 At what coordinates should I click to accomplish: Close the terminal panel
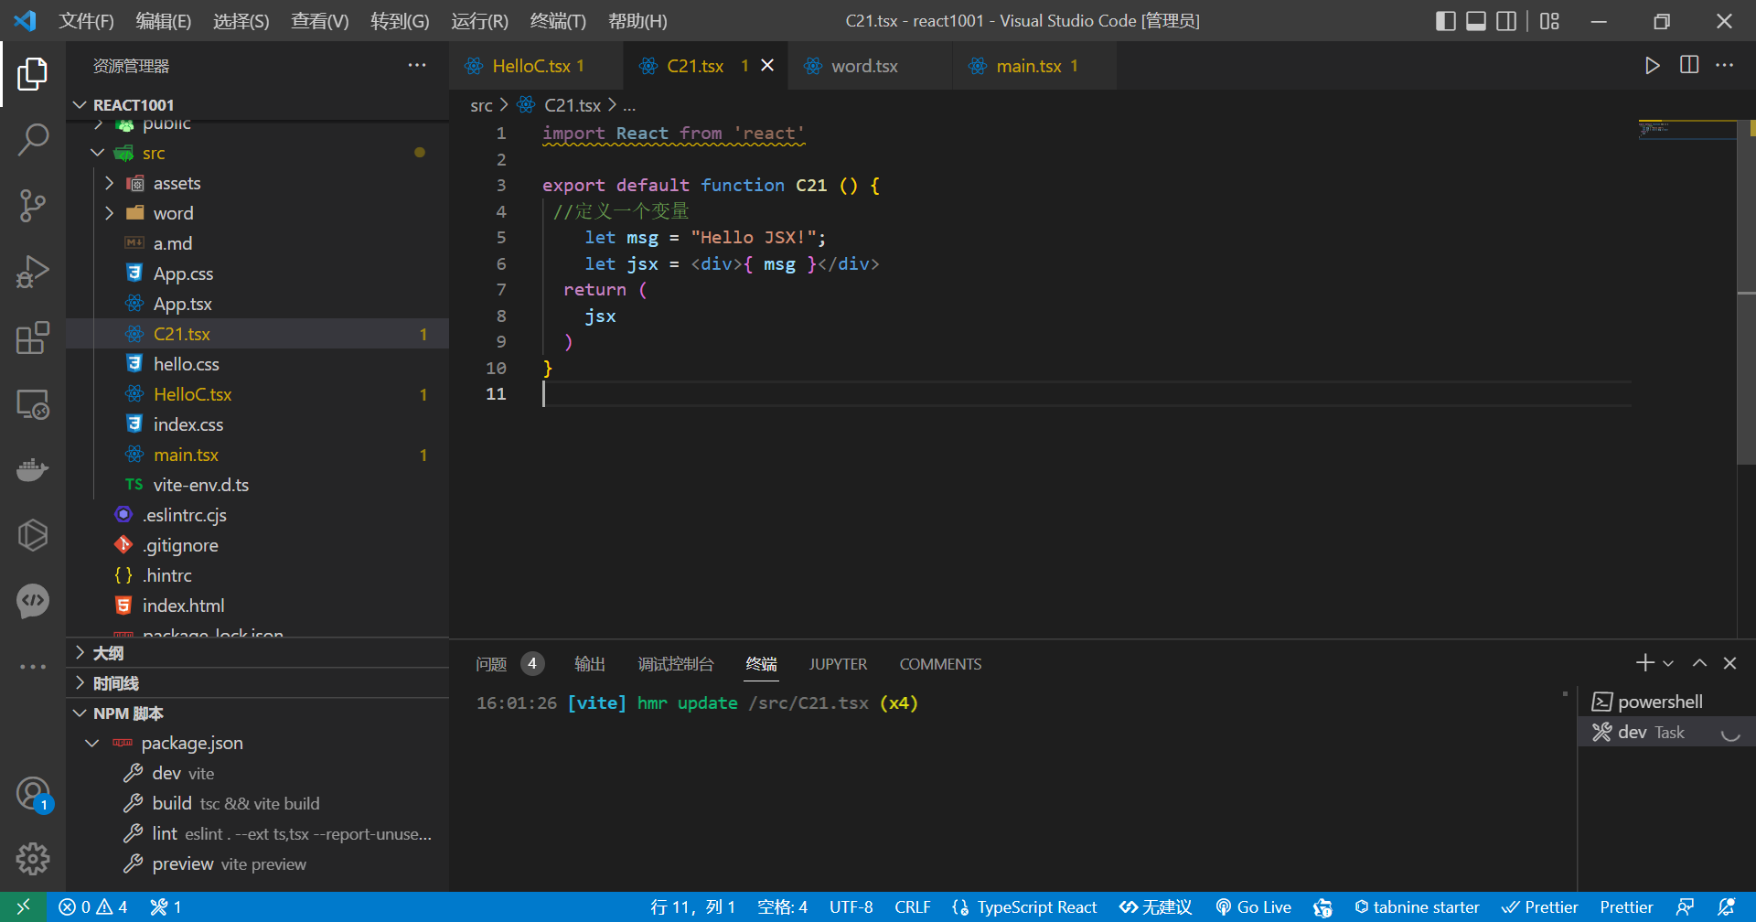pyautogui.click(x=1729, y=663)
